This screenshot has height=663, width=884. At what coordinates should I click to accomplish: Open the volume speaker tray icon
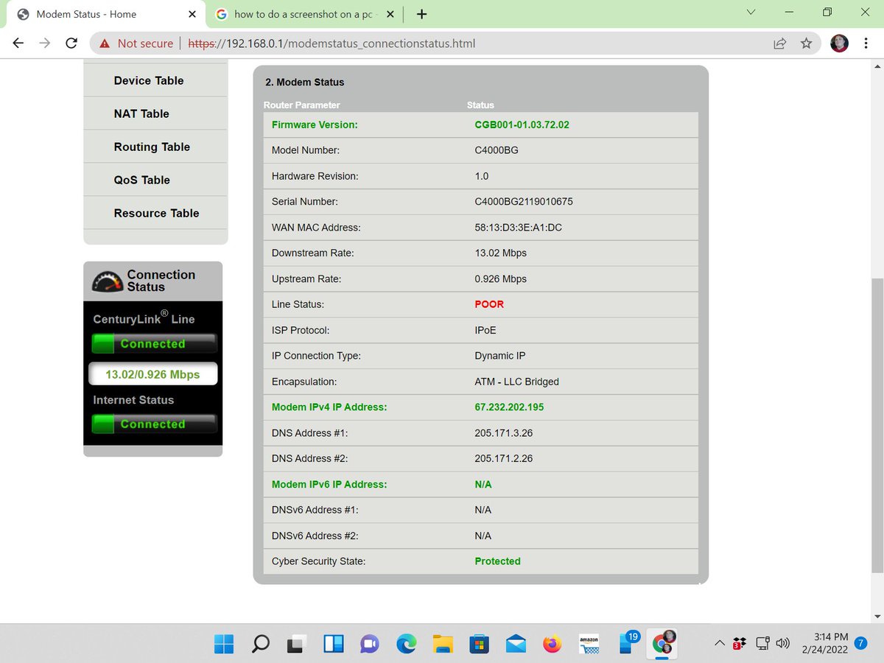point(783,643)
